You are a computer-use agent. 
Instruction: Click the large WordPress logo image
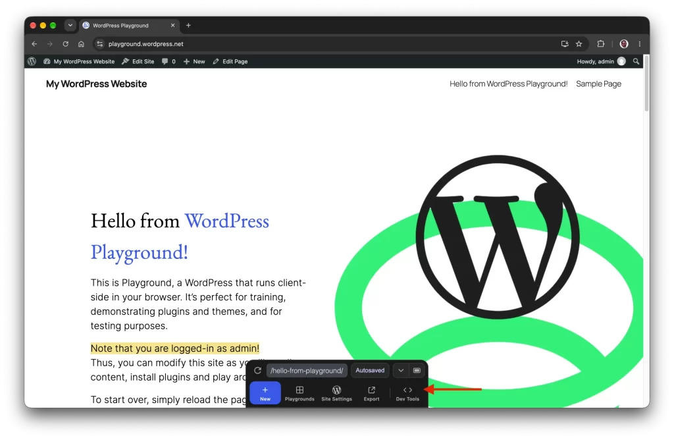click(498, 237)
